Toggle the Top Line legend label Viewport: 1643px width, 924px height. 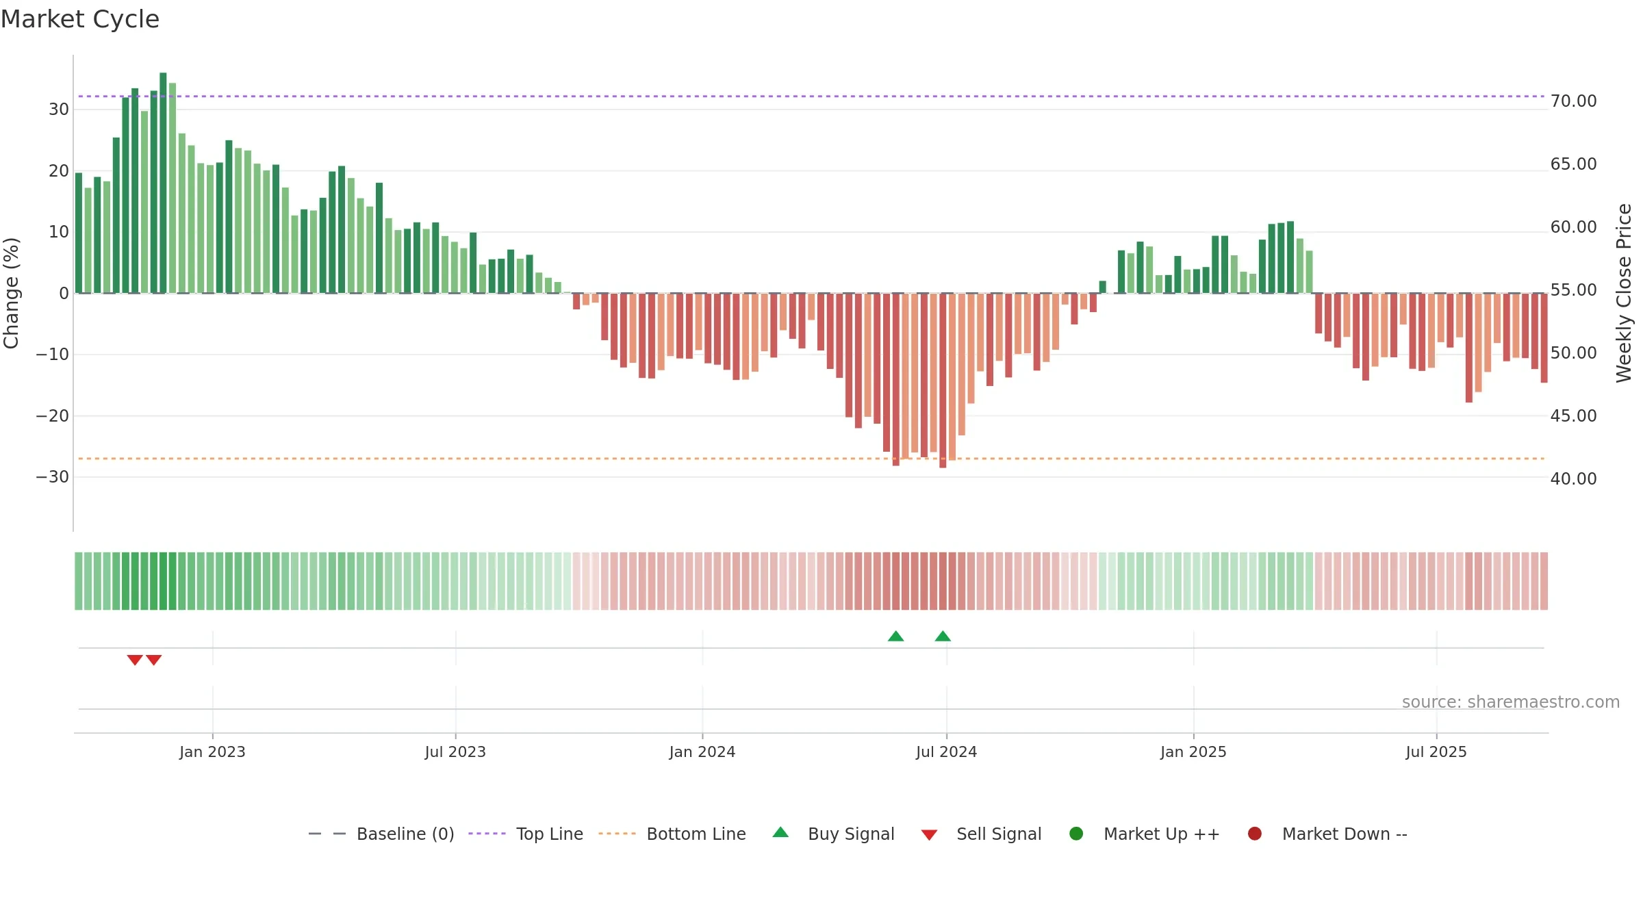click(x=550, y=834)
